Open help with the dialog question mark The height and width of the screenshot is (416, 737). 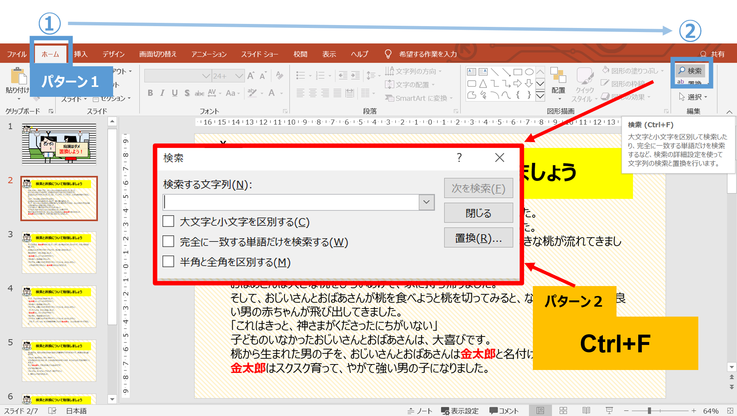[x=459, y=158]
